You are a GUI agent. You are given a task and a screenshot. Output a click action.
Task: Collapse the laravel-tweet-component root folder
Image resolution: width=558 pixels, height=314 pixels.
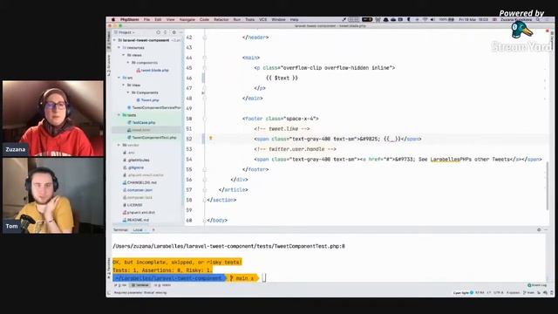click(115, 40)
